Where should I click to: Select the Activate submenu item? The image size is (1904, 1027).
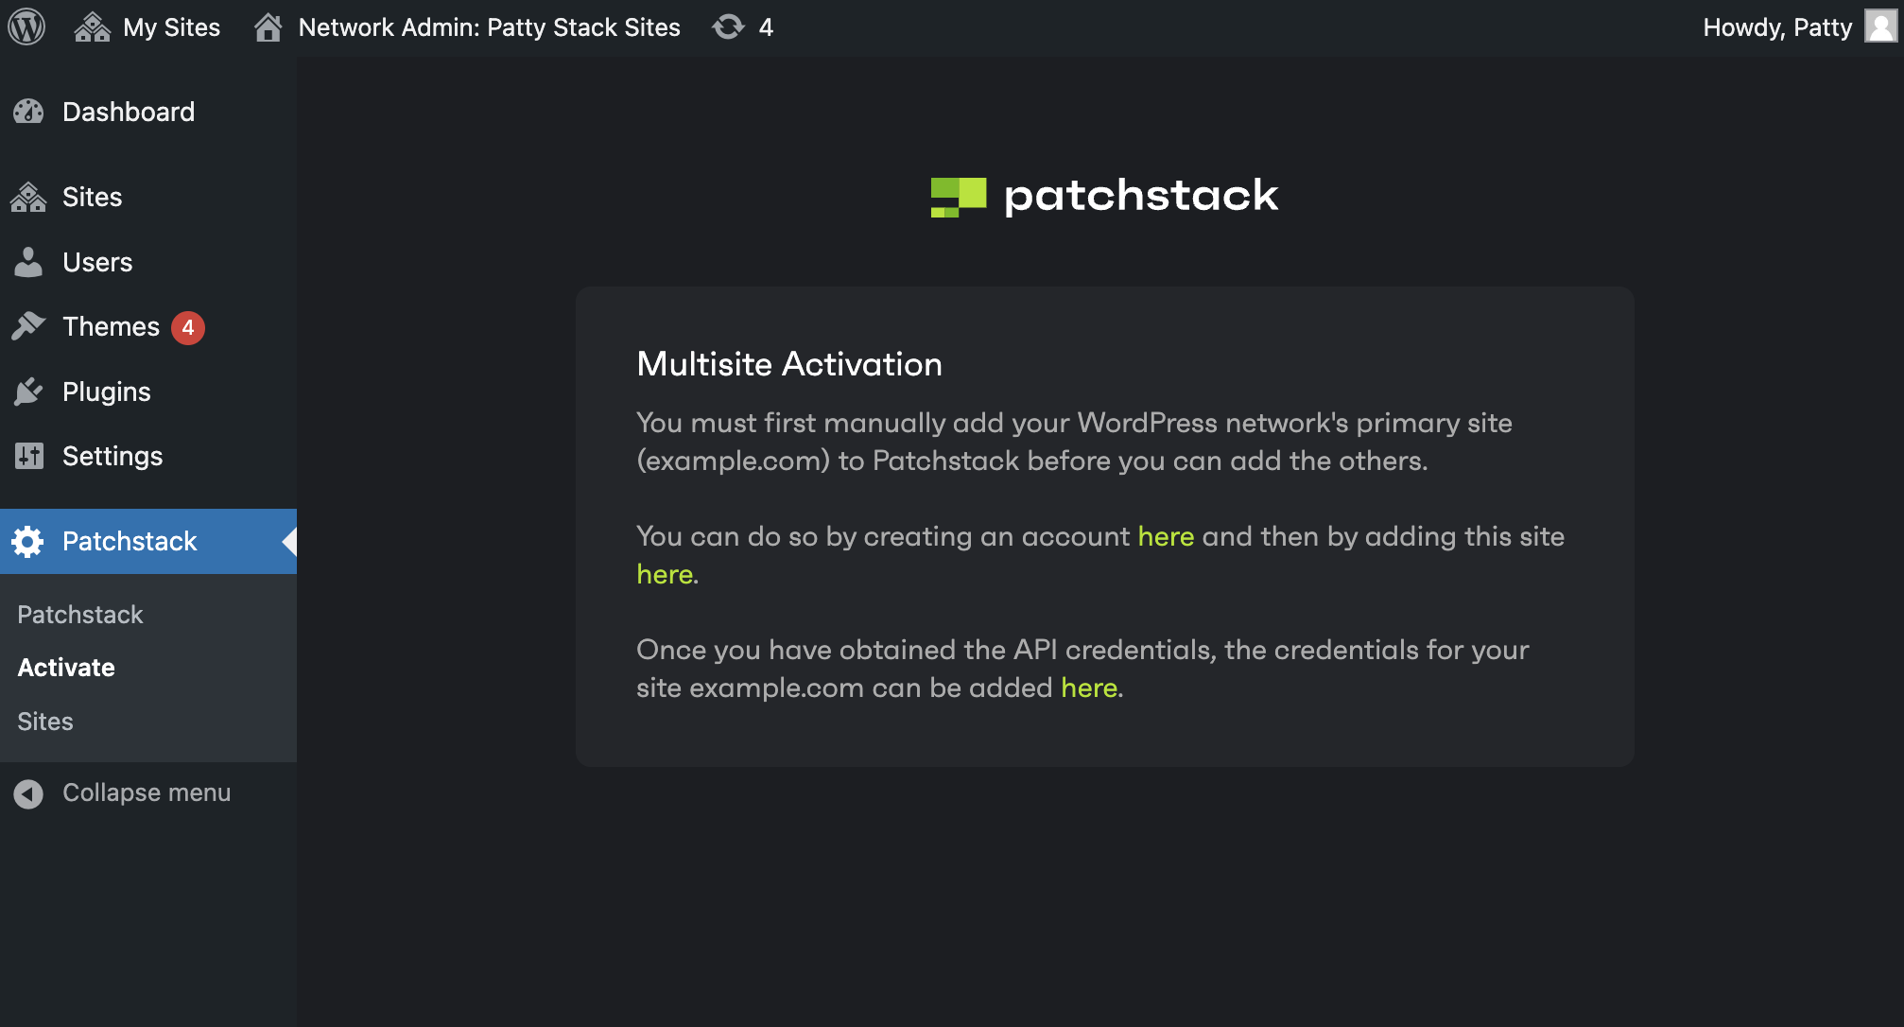point(66,668)
